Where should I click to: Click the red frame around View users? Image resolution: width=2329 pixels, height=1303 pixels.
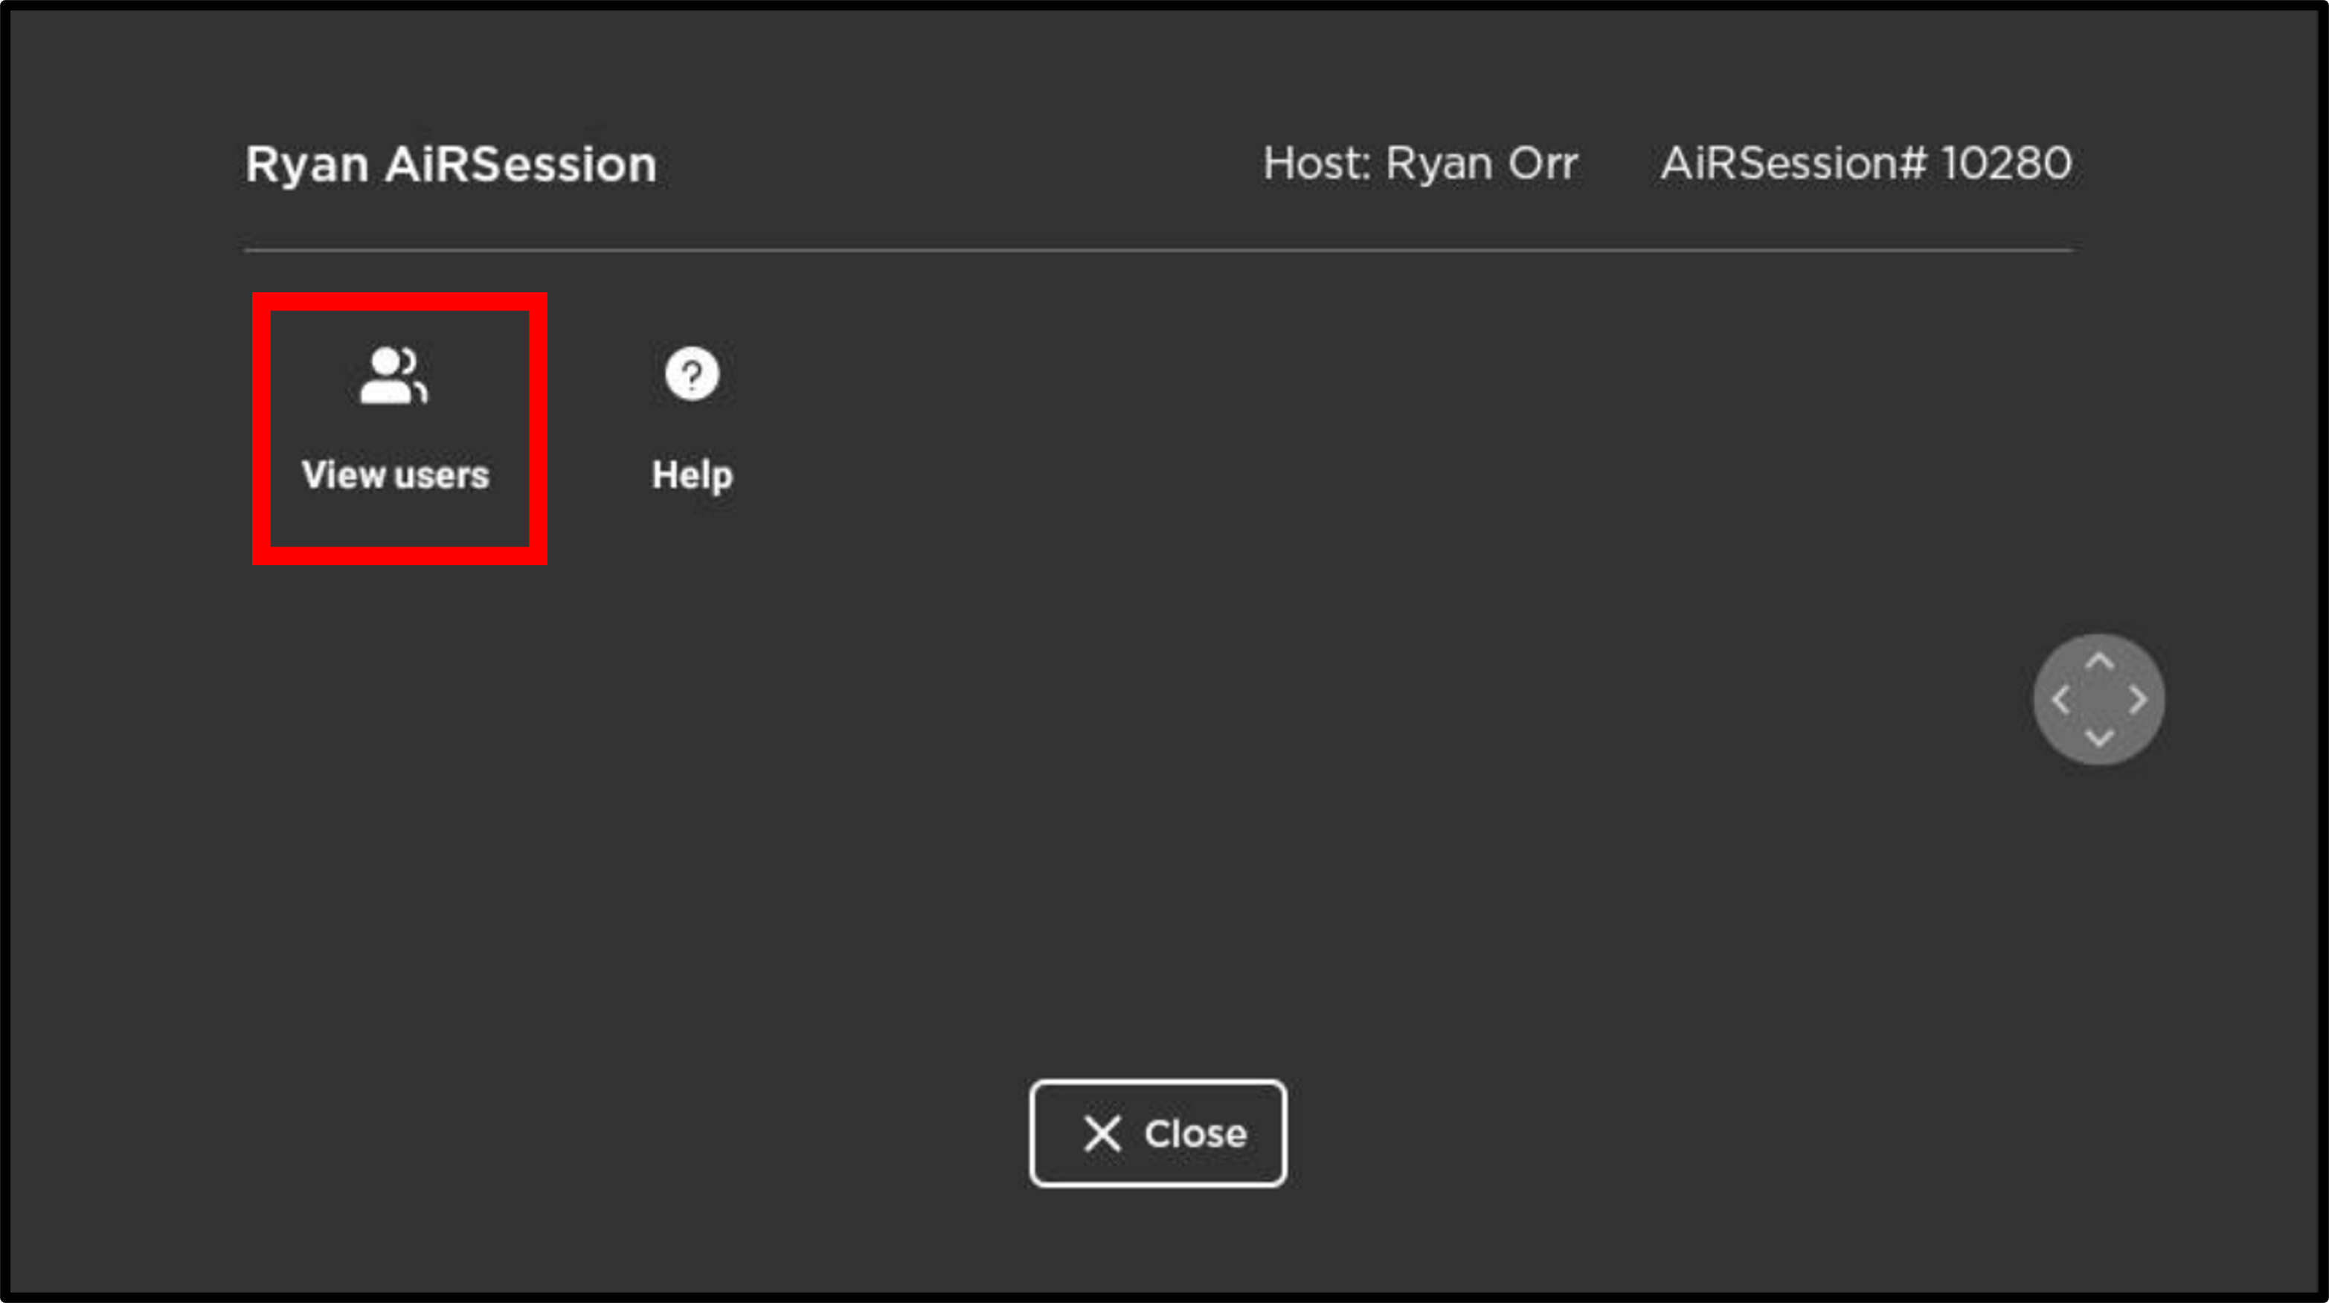tap(399, 301)
